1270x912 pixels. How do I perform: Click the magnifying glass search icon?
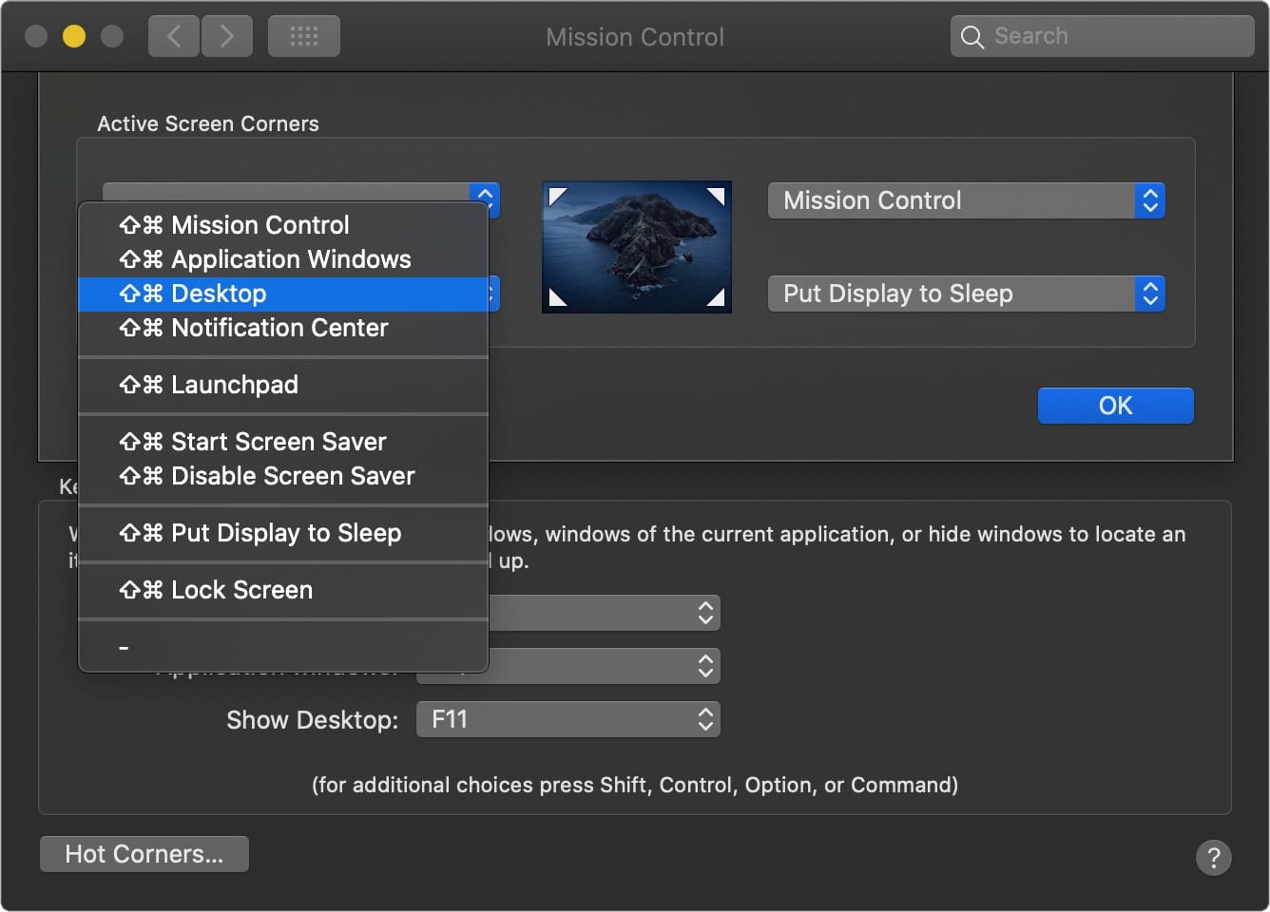coord(972,37)
